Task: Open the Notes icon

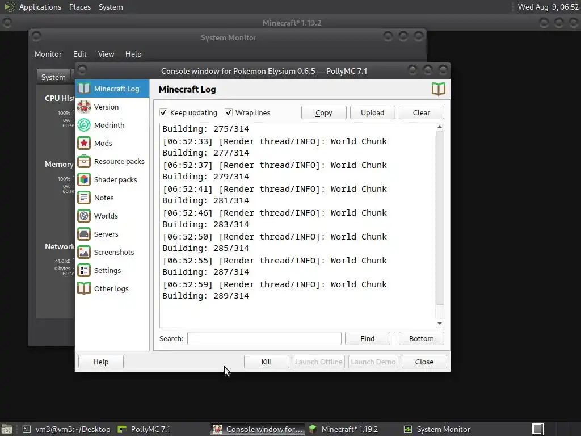Action: pos(84,198)
